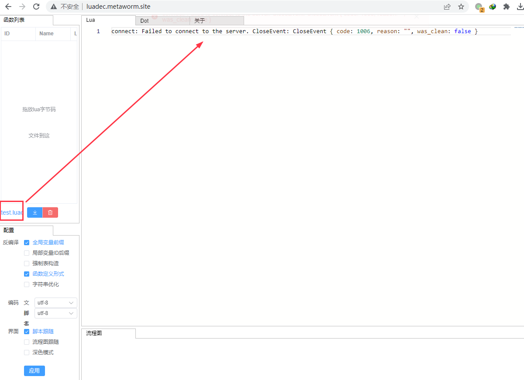The width and height of the screenshot is (524, 380).
Task: Select the 配置 tab
Action: coord(27,230)
